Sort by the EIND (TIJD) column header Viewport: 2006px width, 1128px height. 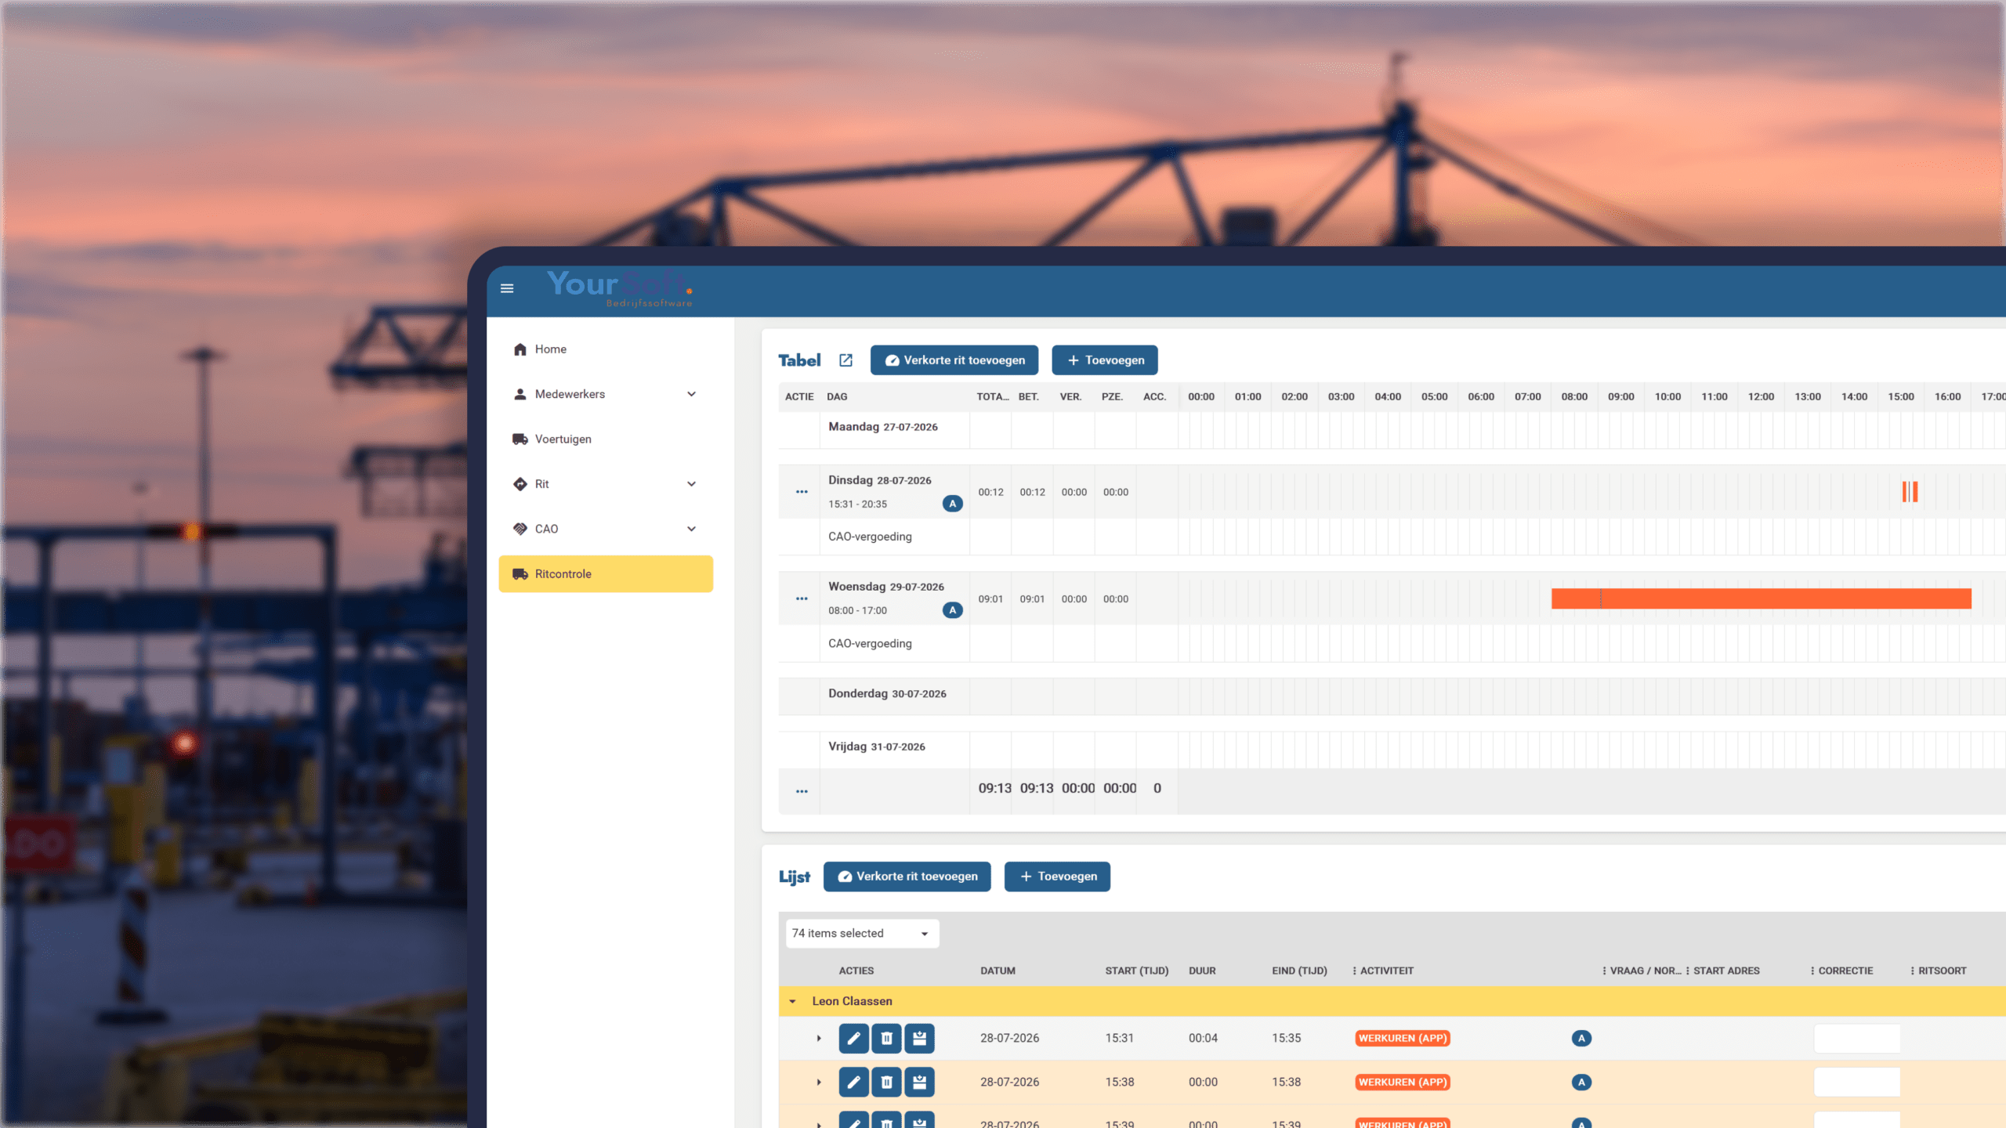click(x=1299, y=971)
